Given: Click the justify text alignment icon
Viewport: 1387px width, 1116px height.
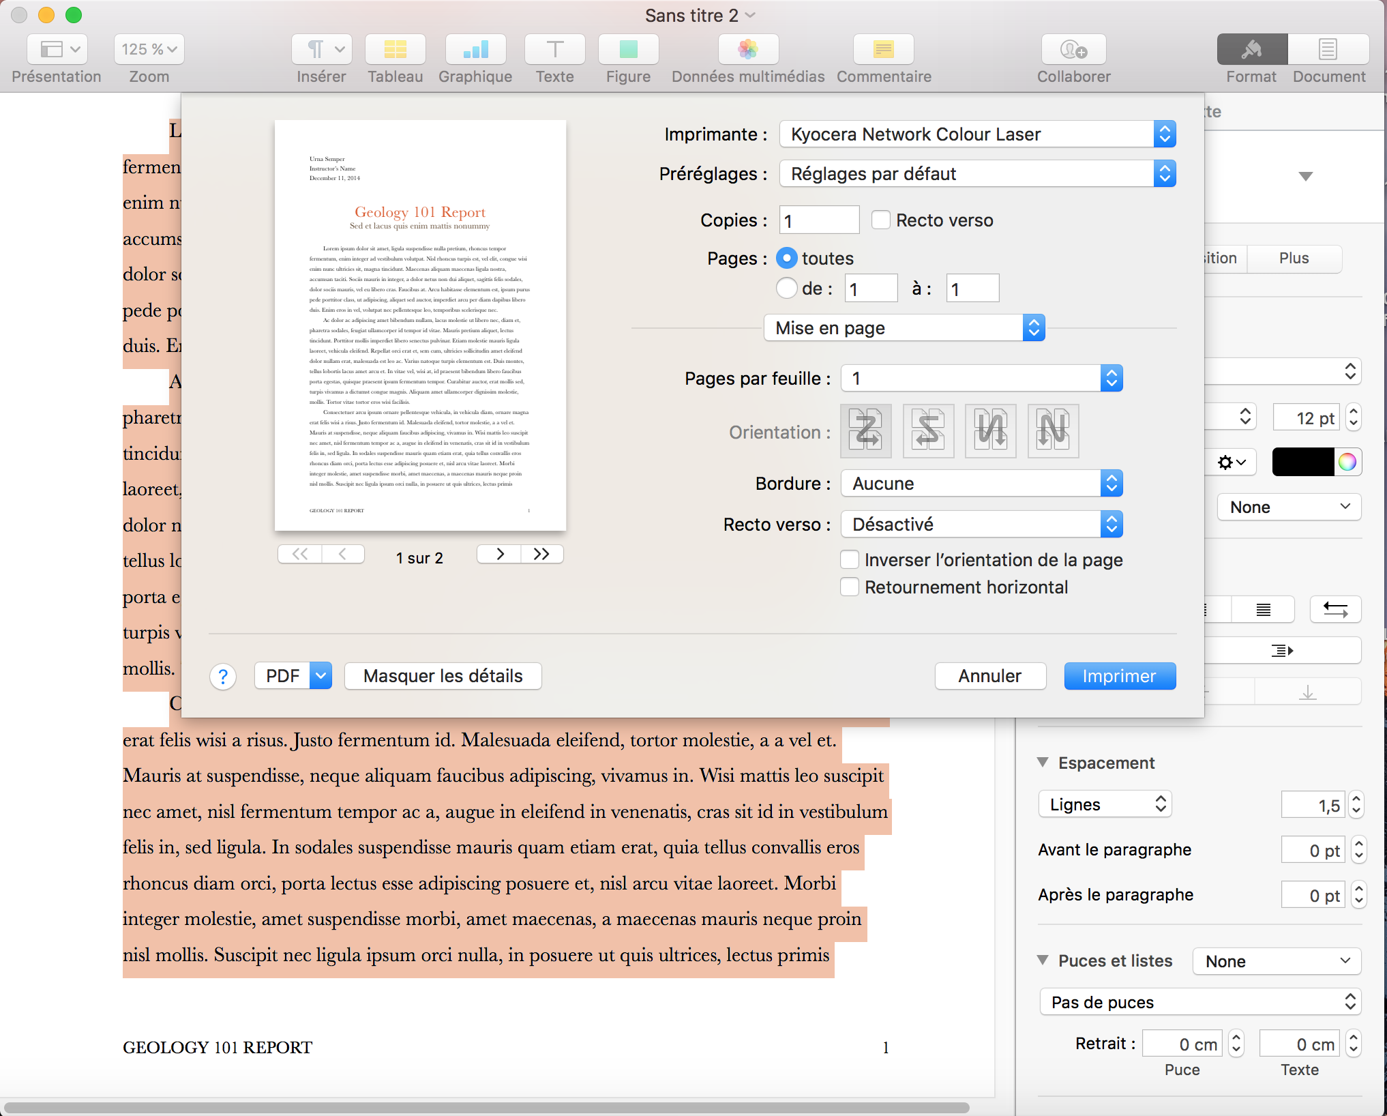Looking at the screenshot, I should click(1263, 609).
